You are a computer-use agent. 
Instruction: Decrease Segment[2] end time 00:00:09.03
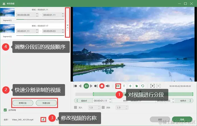(x=63, y=32)
